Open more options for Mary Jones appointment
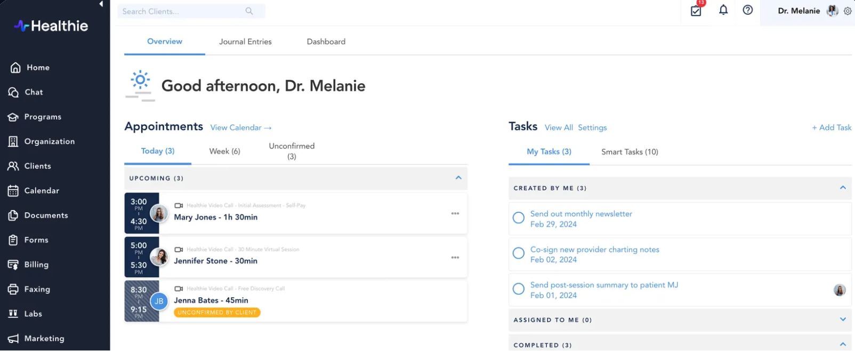 click(x=455, y=213)
